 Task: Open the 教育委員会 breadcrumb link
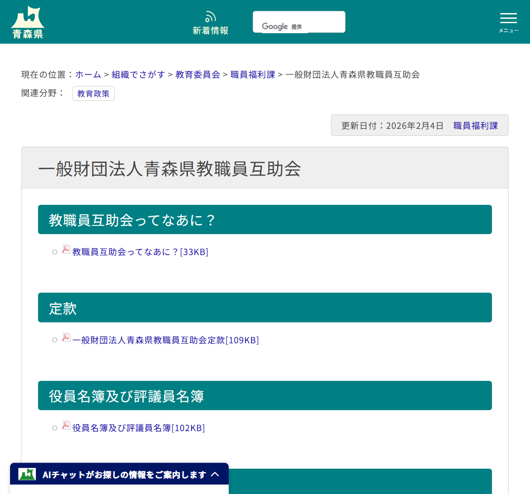pos(197,75)
